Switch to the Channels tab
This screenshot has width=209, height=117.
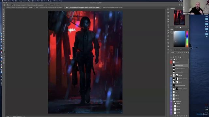(x=177, y=50)
